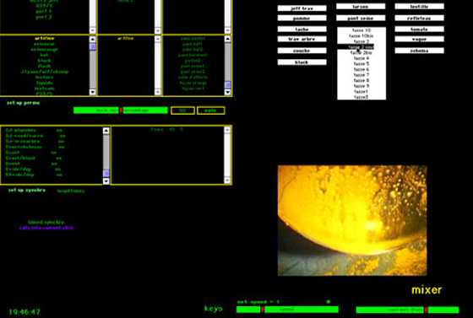Choose "tasse 10bis" from the white popup list
The image size is (473, 318).
[362, 35]
